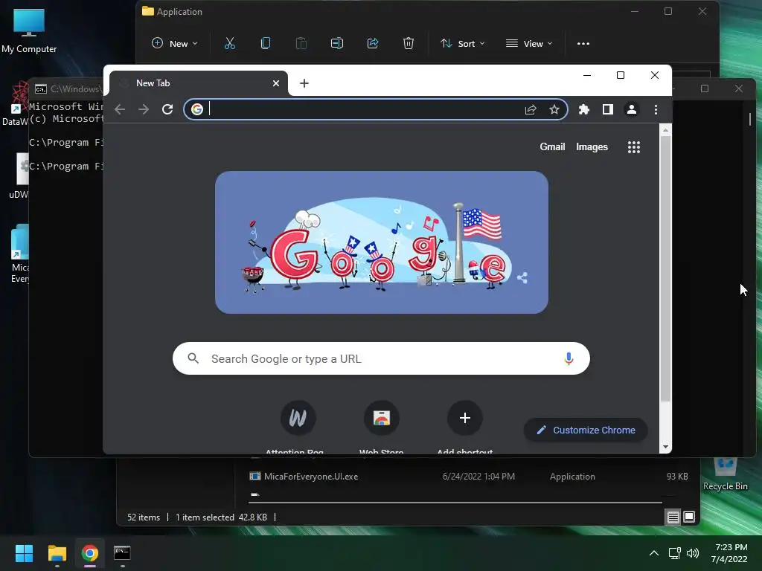Viewport: 762px width, 571px height.
Task: Click the scroll-up arrow in Chrome page
Action: point(665,129)
